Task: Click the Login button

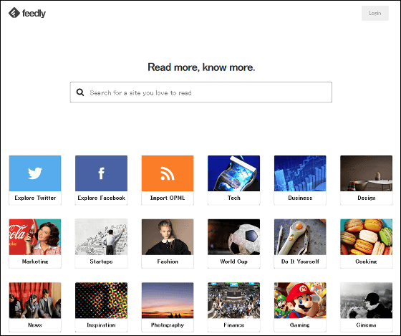Action: click(x=375, y=13)
